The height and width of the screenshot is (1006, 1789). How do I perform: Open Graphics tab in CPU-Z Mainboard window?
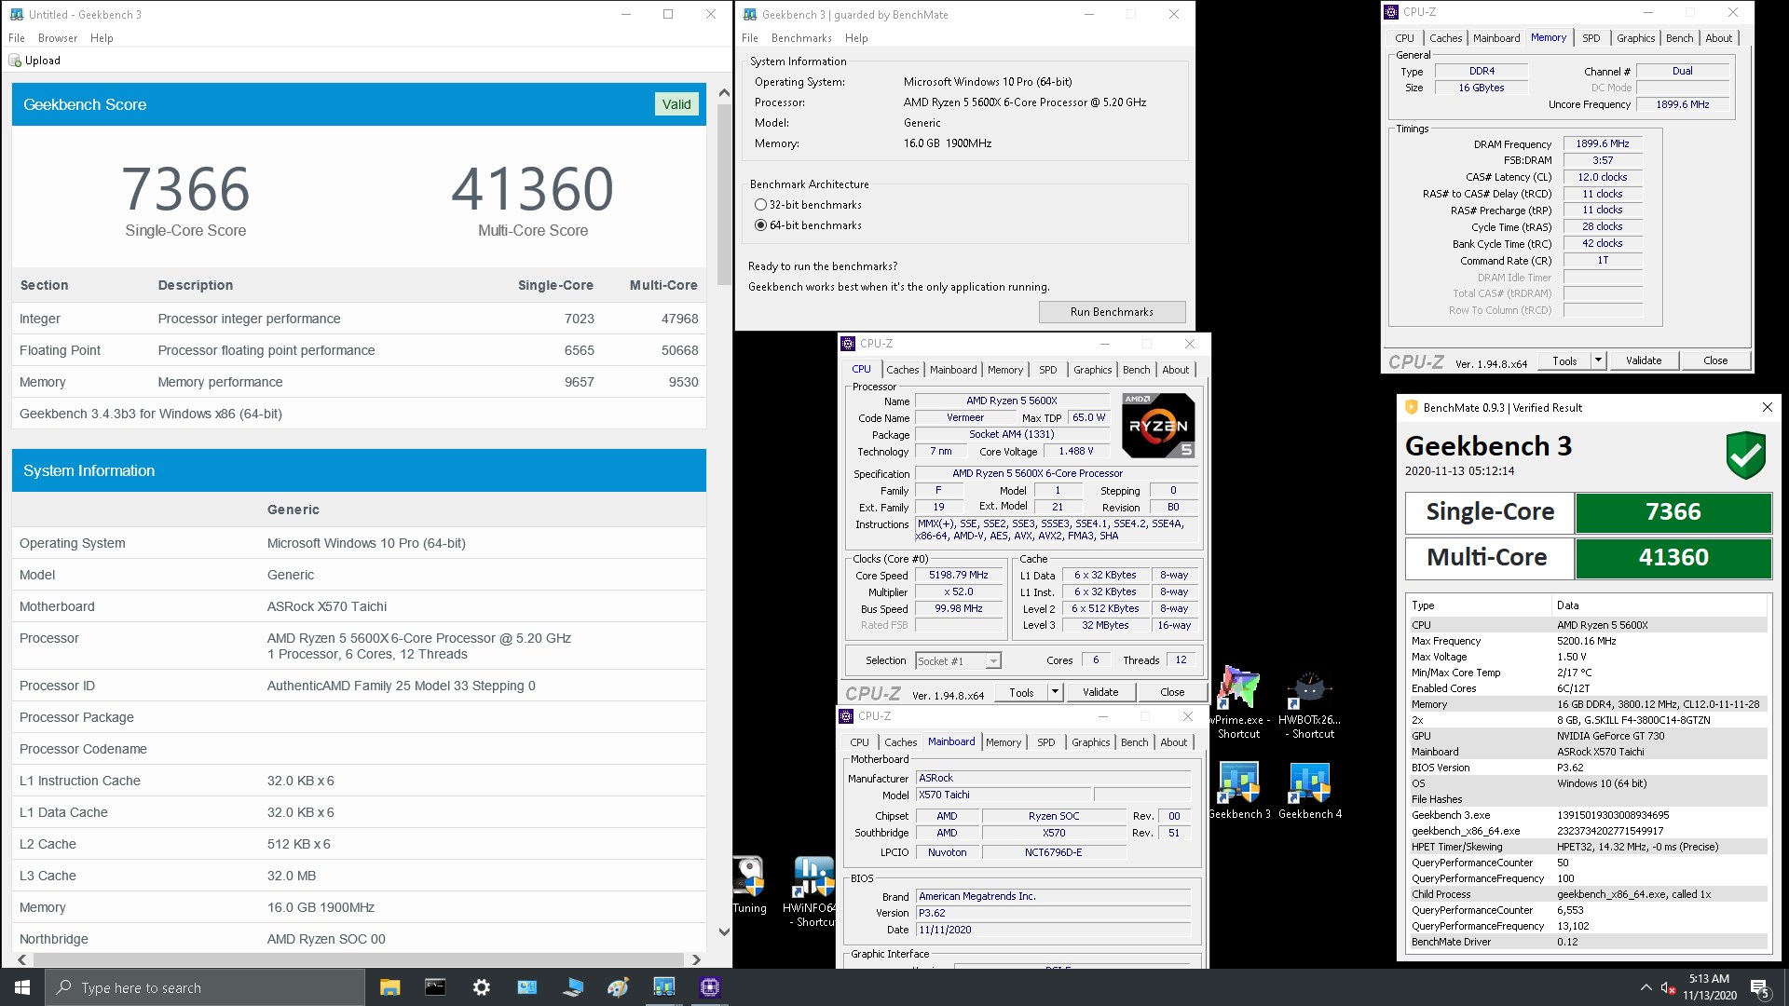pos(1090,742)
